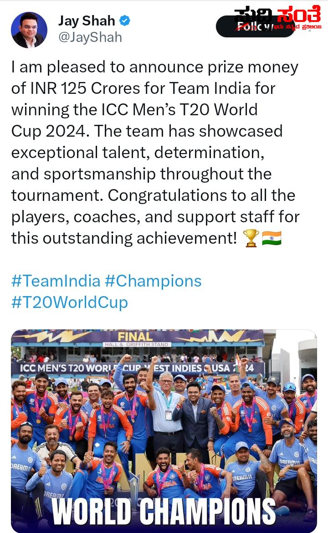Visit the @JayShah handle link

pyautogui.click(x=90, y=37)
